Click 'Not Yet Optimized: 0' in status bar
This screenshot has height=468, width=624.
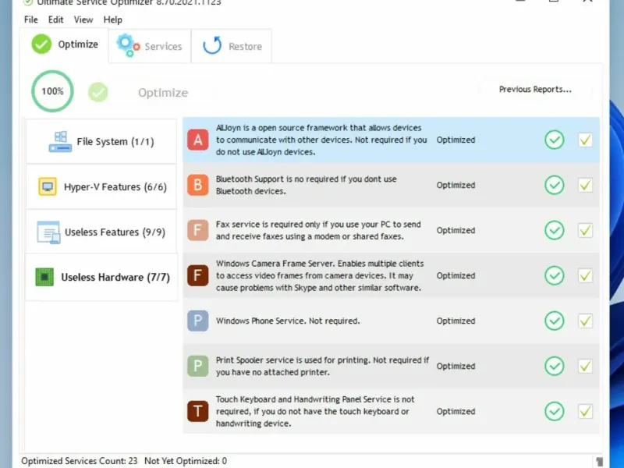coord(186,461)
